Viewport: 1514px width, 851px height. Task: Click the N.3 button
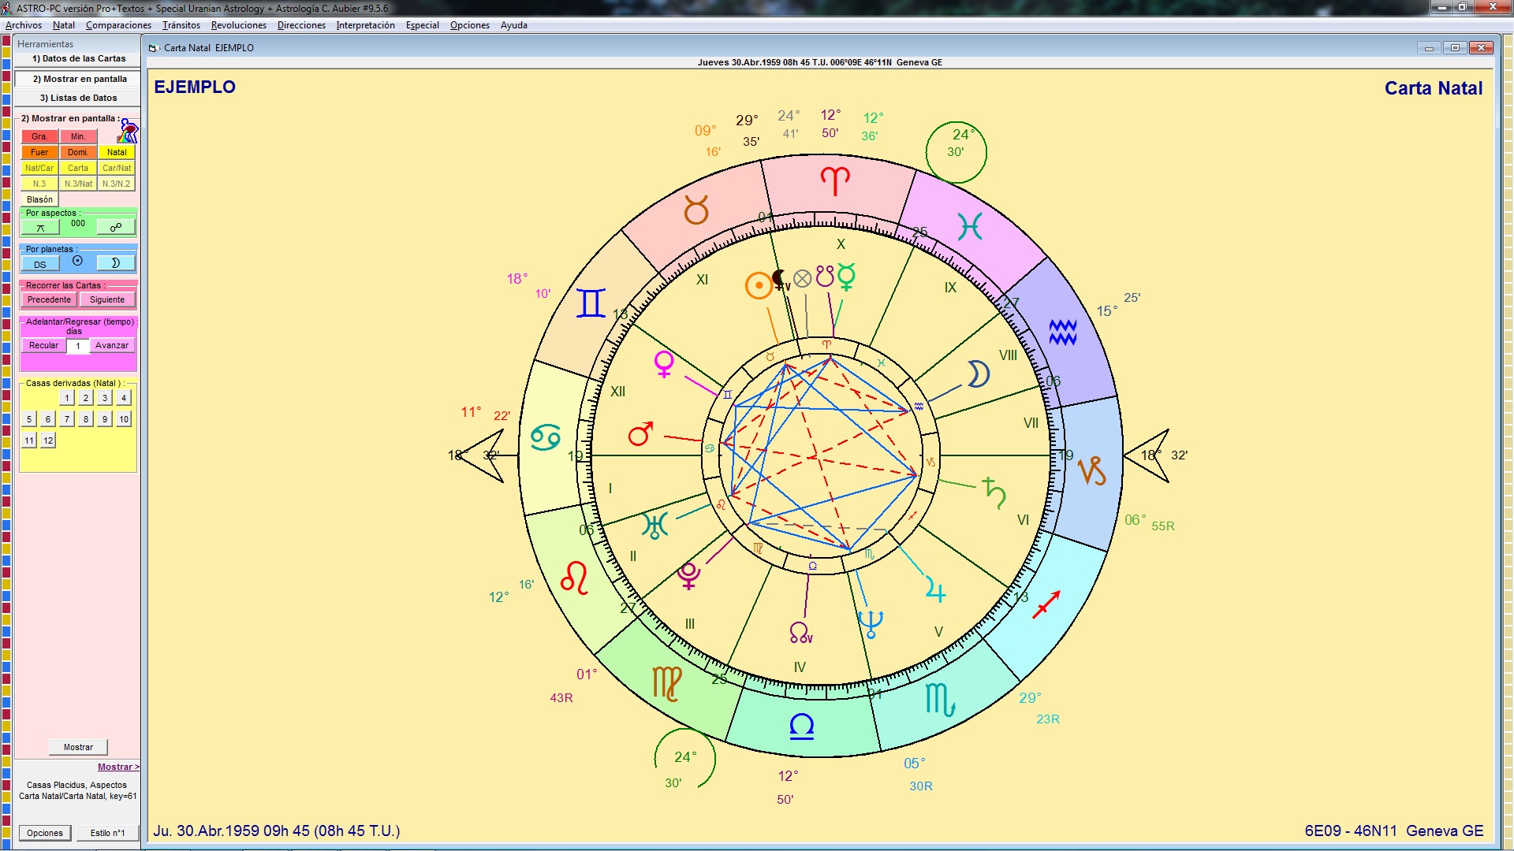click(39, 184)
